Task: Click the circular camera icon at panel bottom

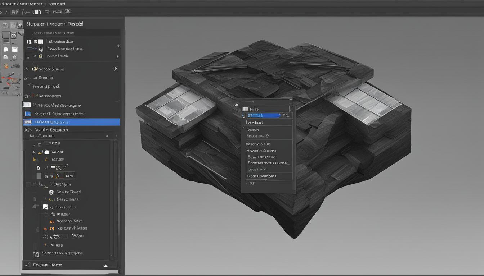Action: pos(36,254)
